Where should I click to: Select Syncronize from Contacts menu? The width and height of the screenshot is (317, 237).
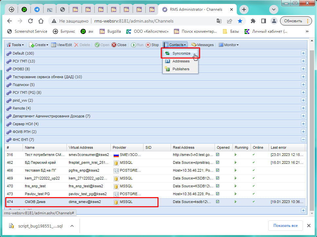180,53
